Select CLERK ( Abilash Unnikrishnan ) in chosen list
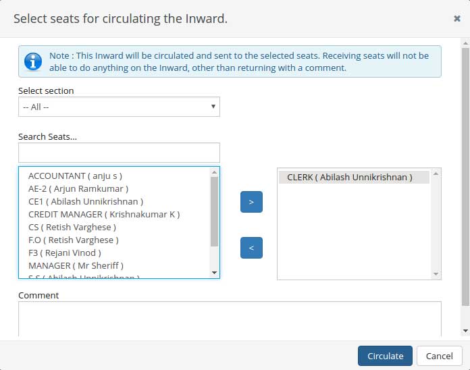The height and width of the screenshot is (370, 470). pyautogui.click(x=349, y=177)
